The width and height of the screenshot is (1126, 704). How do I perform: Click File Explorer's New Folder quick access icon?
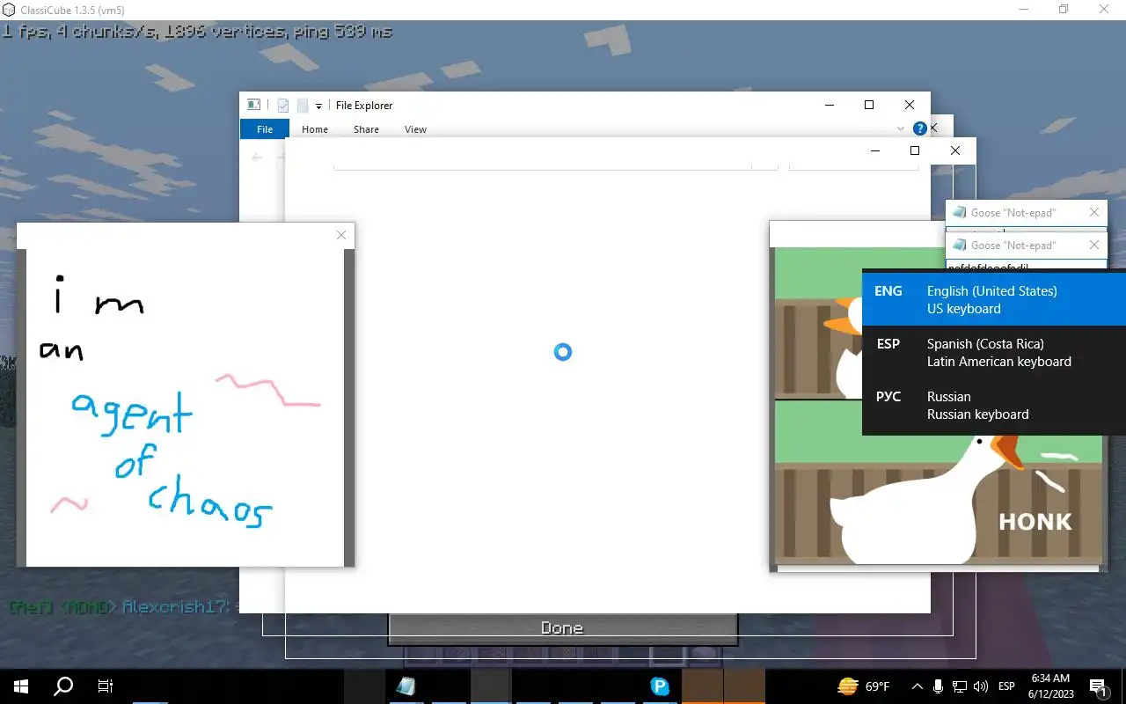303,106
